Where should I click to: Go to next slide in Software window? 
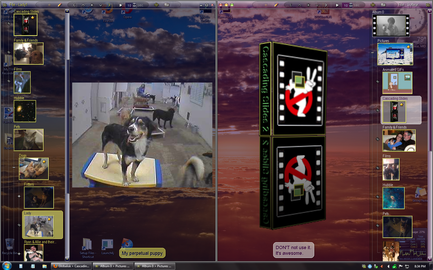tap(326, 5)
